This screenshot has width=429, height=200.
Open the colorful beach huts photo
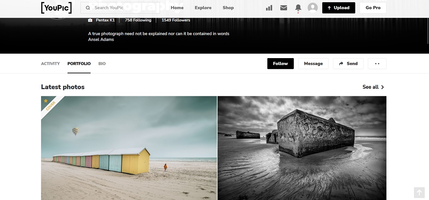[x=129, y=148]
